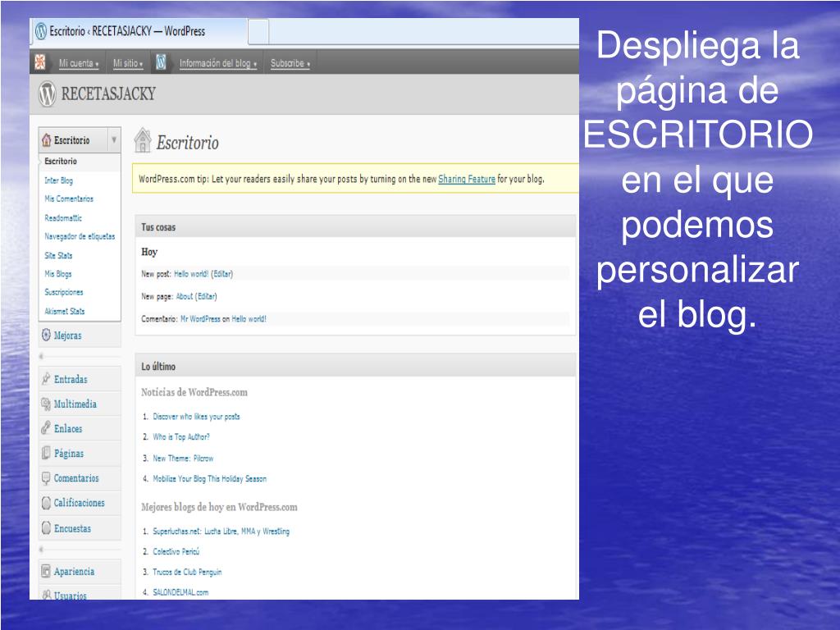Collapse sidebar using arrow above Apariencia
This screenshot has width=840, height=630.
(x=42, y=549)
